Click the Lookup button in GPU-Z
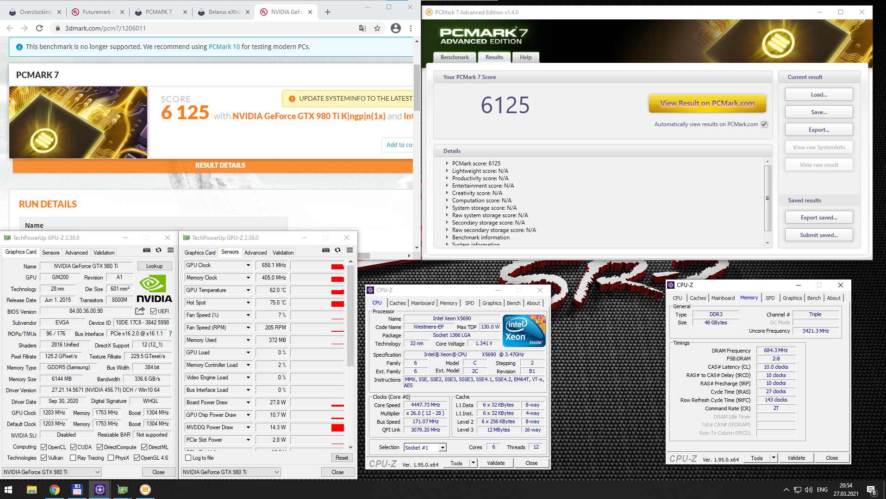The image size is (886, 499). (x=154, y=266)
